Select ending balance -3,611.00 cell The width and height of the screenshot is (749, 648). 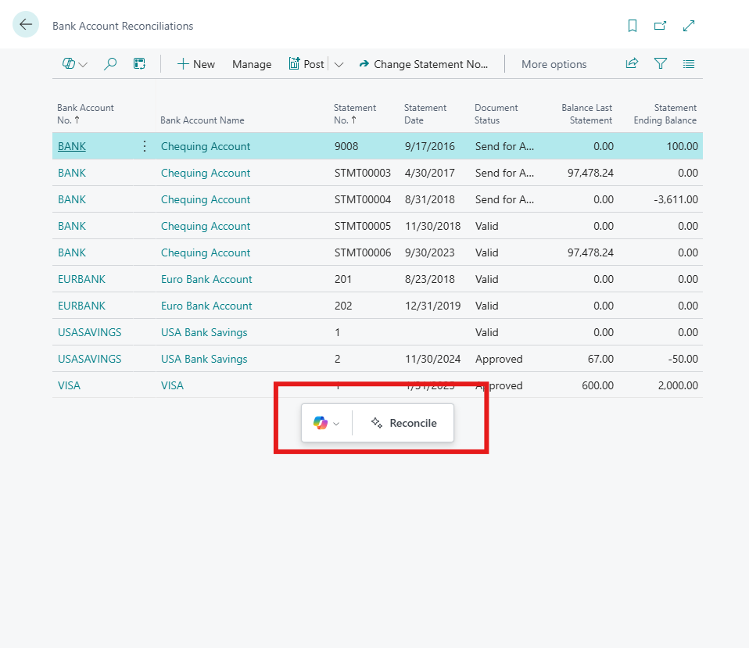[676, 199]
